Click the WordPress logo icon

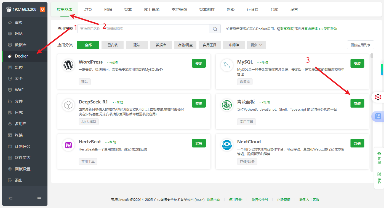click(68, 65)
